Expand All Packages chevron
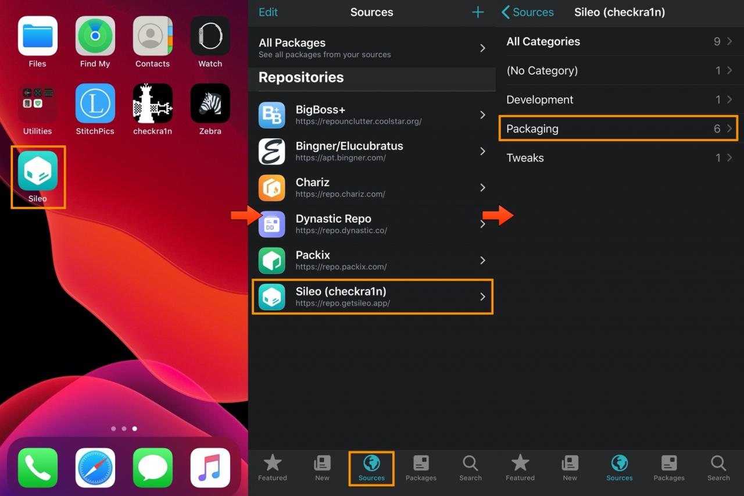The width and height of the screenshot is (744, 496). [x=482, y=48]
